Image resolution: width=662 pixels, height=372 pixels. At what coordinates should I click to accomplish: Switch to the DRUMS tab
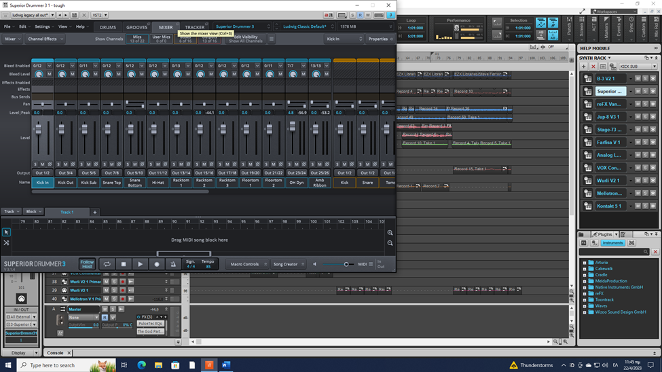pos(108,27)
